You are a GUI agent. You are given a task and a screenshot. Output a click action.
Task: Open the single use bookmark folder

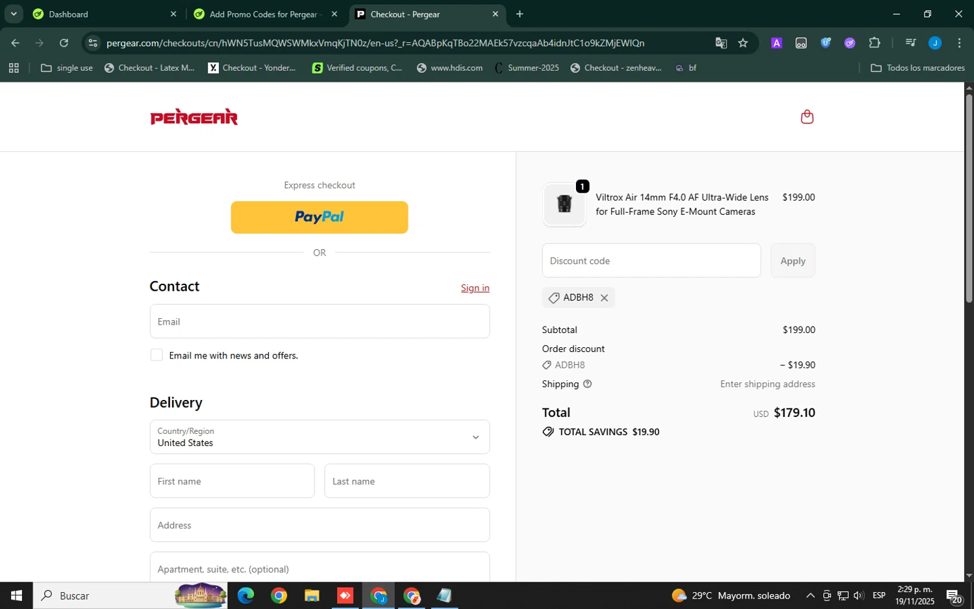[x=67, y=68]
